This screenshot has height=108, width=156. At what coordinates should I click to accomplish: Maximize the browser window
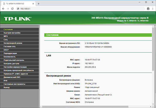[146, 2]
